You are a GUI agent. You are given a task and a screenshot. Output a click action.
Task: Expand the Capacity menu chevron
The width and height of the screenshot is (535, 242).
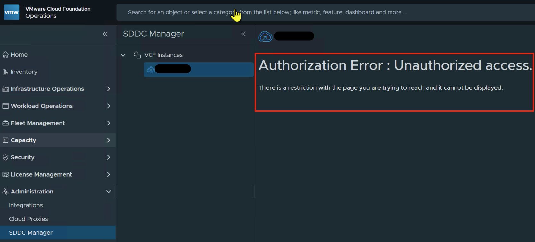point(109,140)
